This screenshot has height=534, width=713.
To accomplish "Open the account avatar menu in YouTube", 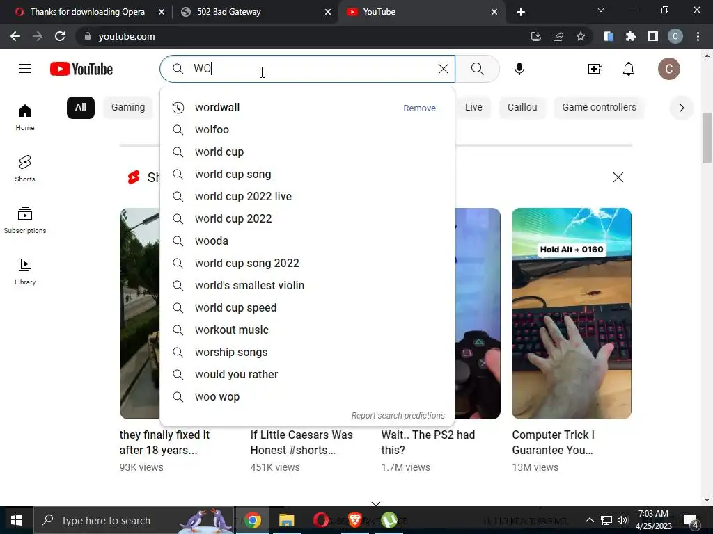I will [x=669, y=69].
